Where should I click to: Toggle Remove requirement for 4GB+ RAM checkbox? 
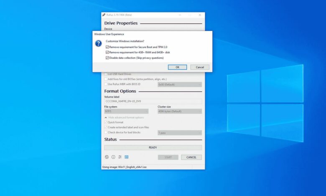pos(107,53)
